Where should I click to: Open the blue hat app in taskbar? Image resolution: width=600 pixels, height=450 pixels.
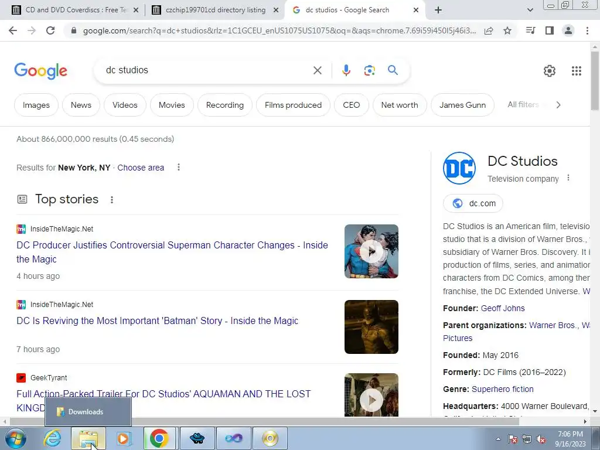tap(197, 438)
